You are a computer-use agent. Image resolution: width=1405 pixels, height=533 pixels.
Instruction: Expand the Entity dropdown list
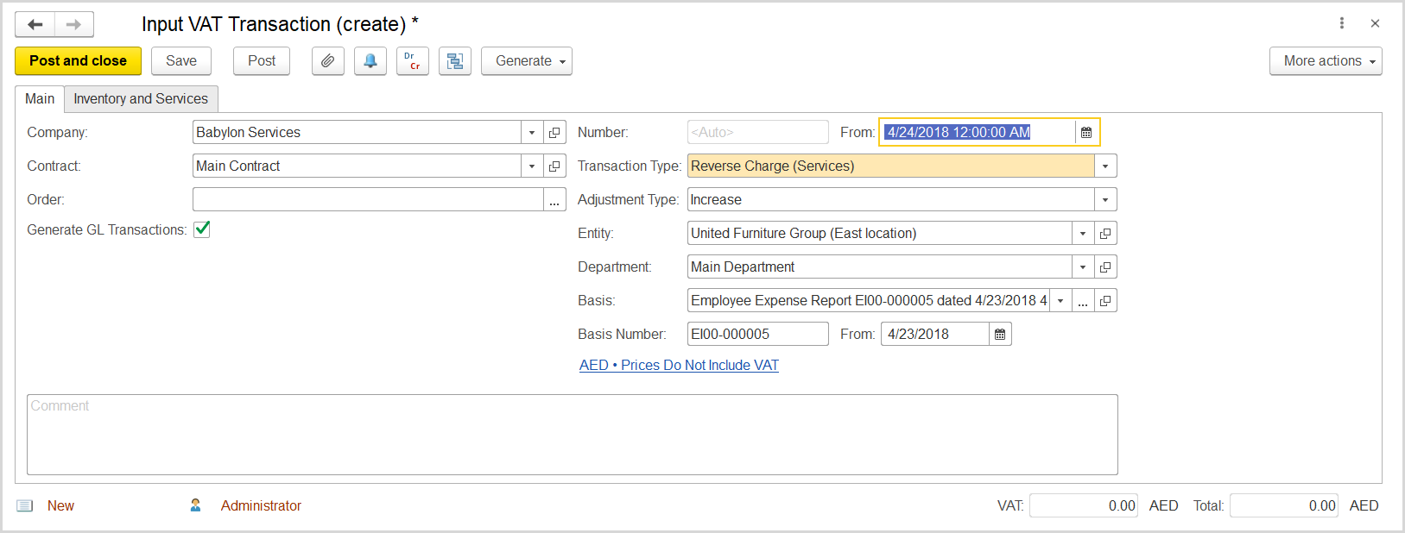coord(1083,233)
